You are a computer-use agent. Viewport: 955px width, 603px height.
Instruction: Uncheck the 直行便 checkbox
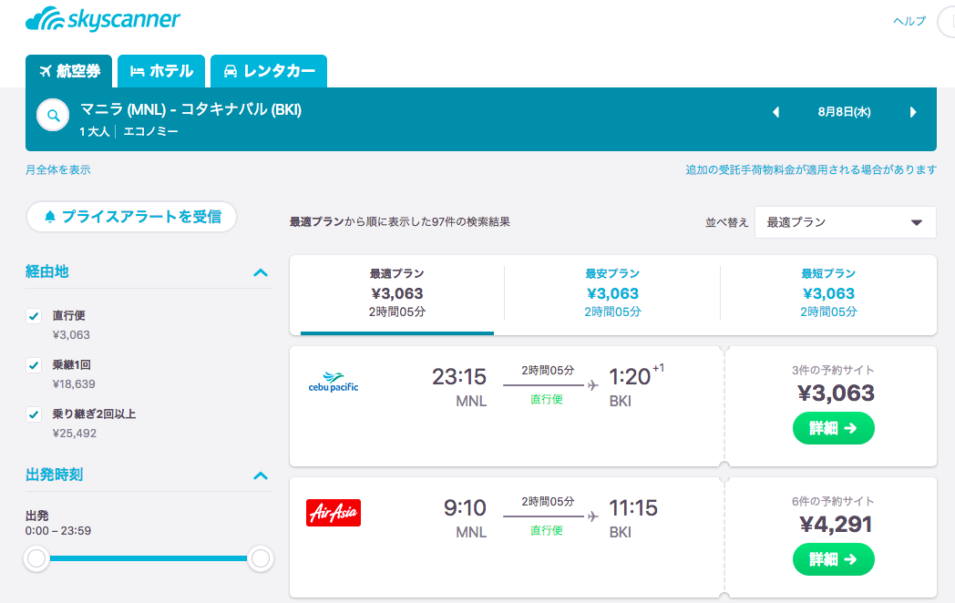pyautogui.click(x=34, y=316)
